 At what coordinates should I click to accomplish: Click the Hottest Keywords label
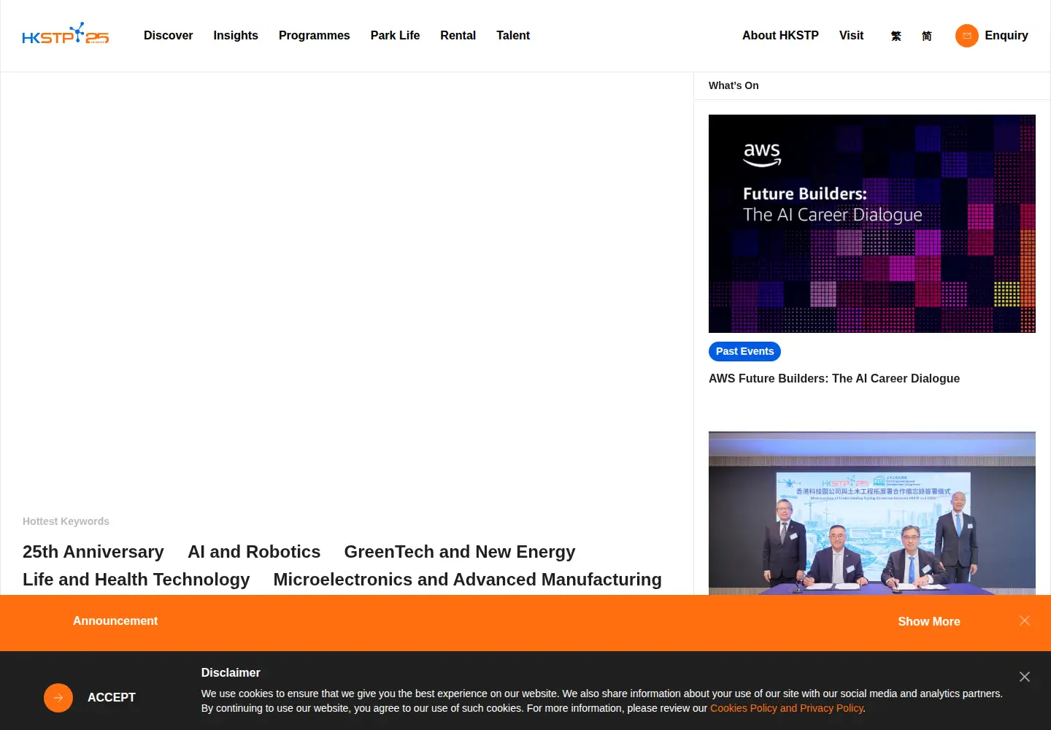pyautogui.click(x=66, y=521)
